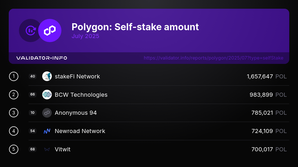
Task: Select the BCW Technologies validator name
Action: tap(81, 94)
